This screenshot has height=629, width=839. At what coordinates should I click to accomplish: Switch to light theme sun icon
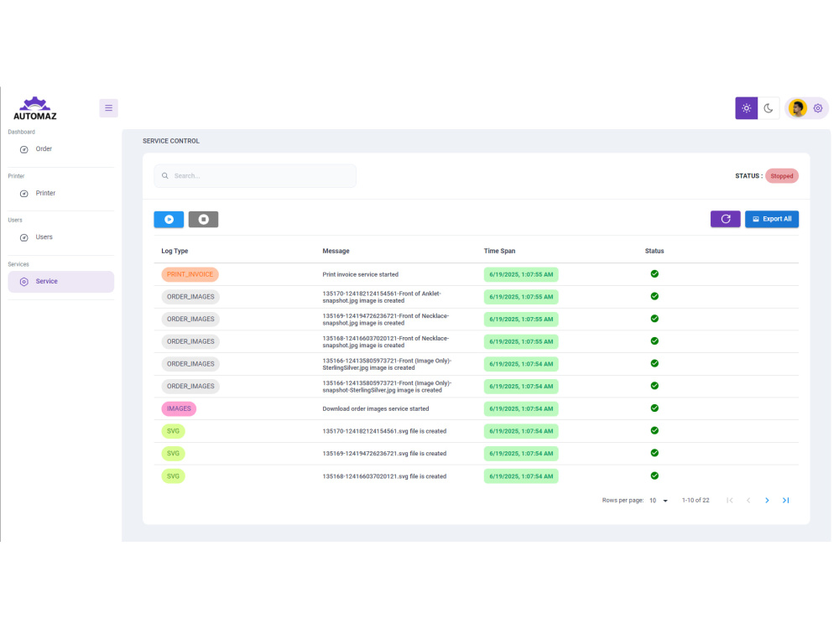pyautogui.click(x=747, y=108)
